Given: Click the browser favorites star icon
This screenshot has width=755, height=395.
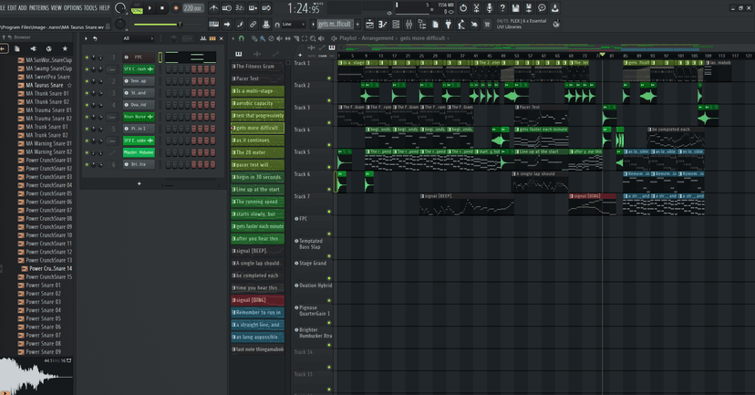Looking at the screenshot, I should click(65, 48).
